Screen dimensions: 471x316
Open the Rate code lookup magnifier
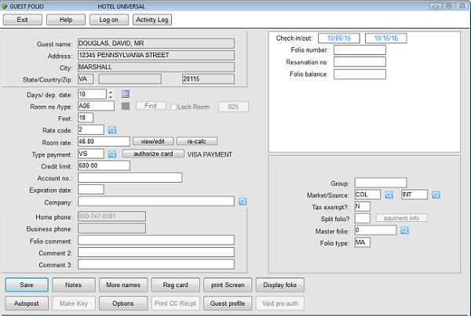pyautogui.click(x=112, y=130)
